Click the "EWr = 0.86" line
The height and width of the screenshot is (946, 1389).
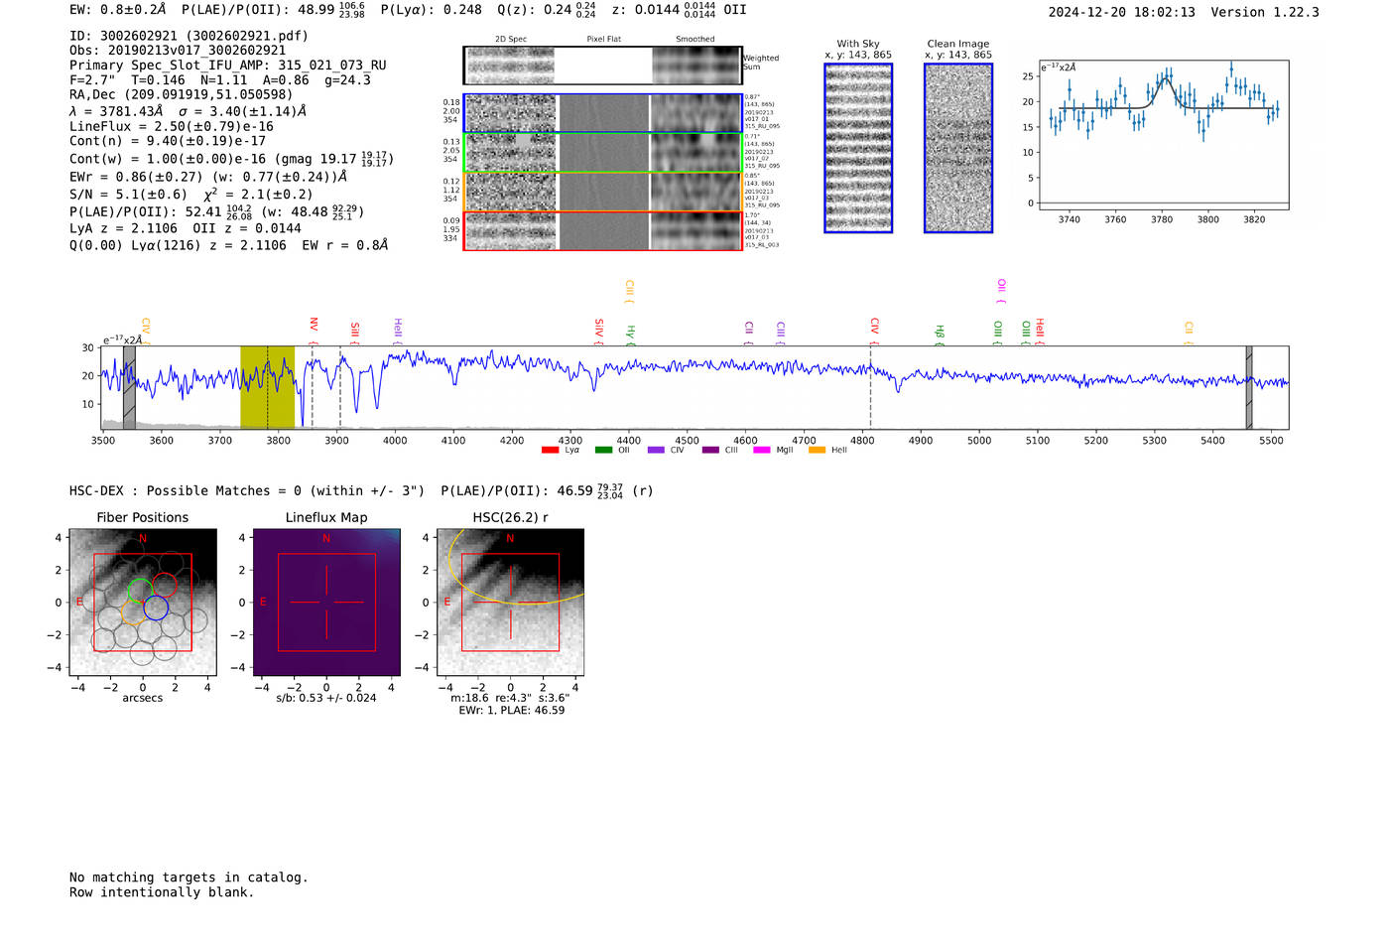208,177
